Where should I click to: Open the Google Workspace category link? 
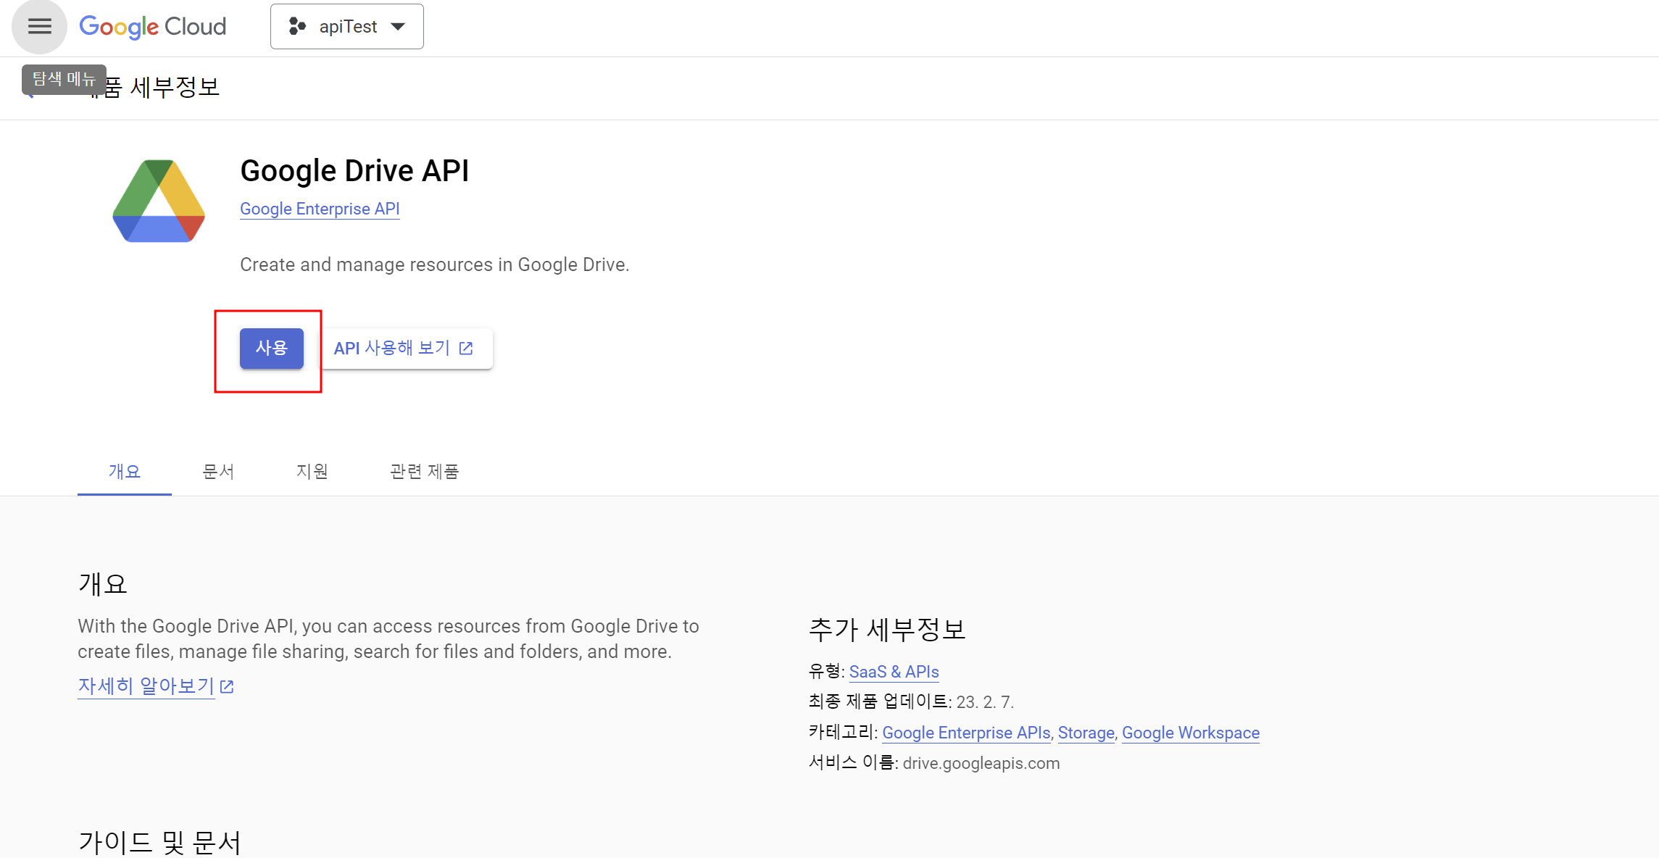tap(1190, 733)
